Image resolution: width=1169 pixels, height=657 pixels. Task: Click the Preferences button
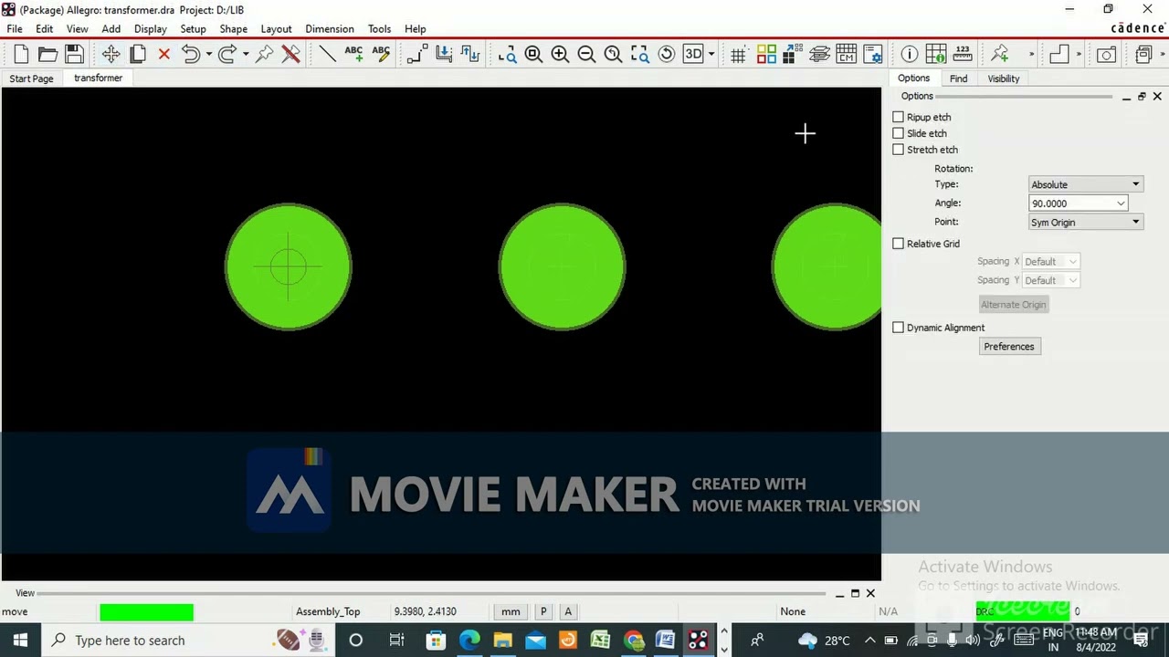point(1009,347)
